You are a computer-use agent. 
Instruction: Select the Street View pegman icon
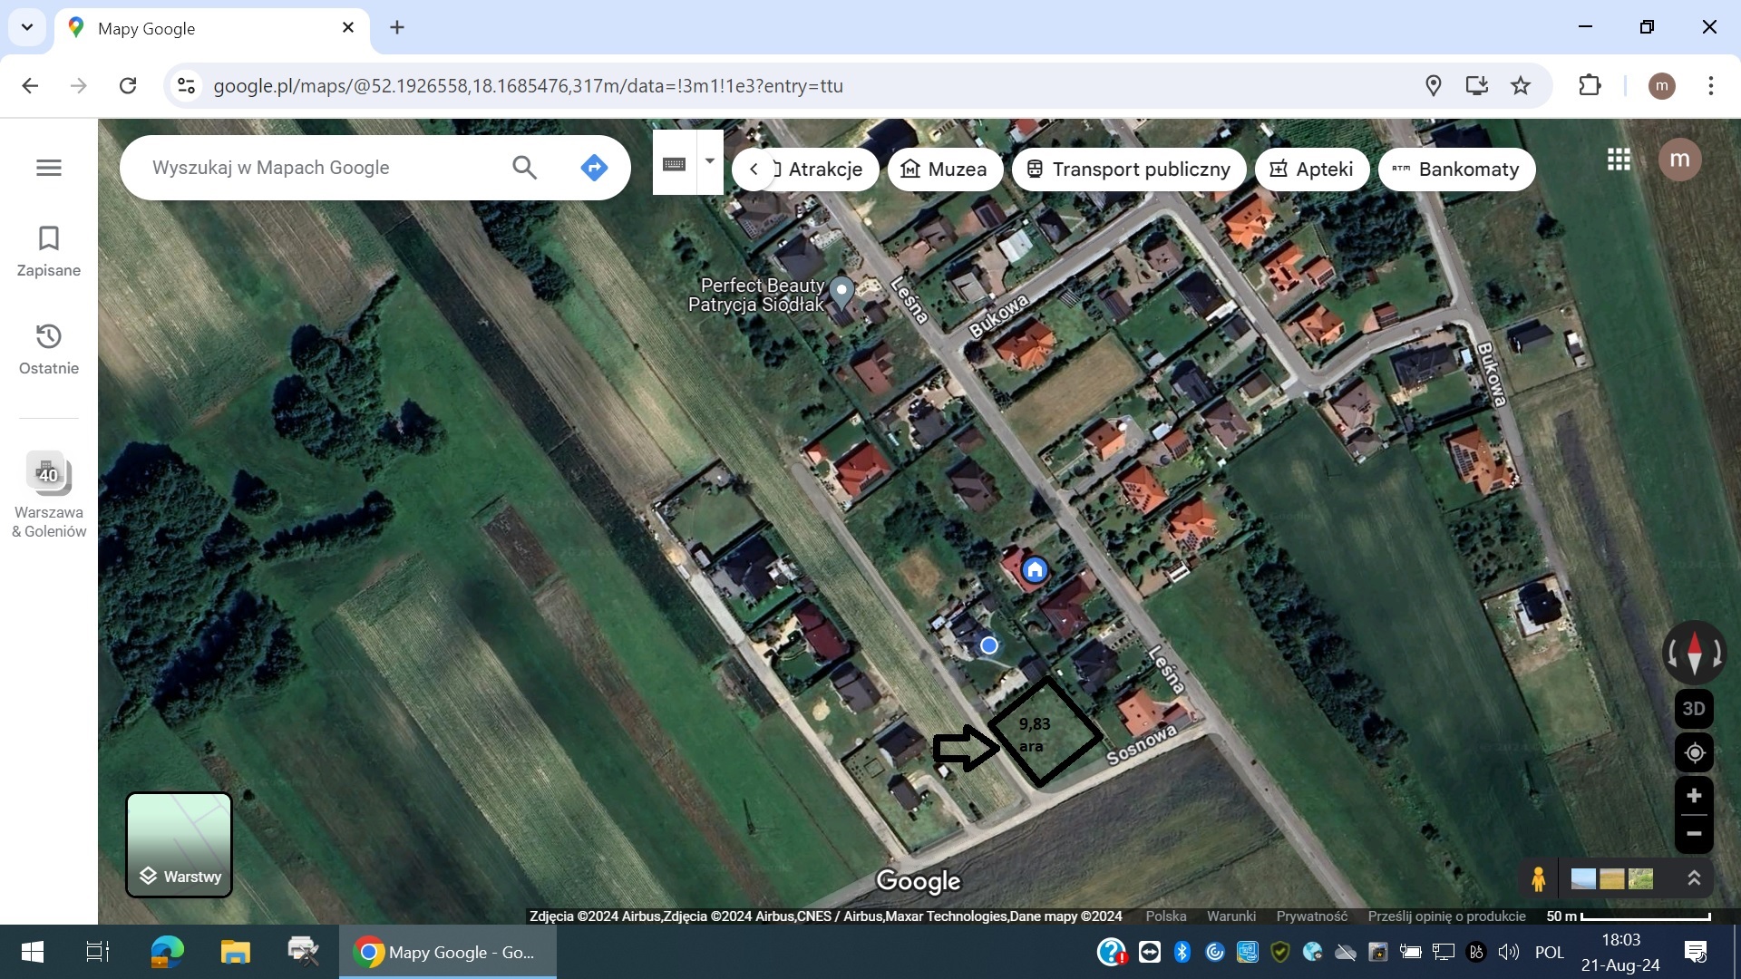tap(1538, 878)
